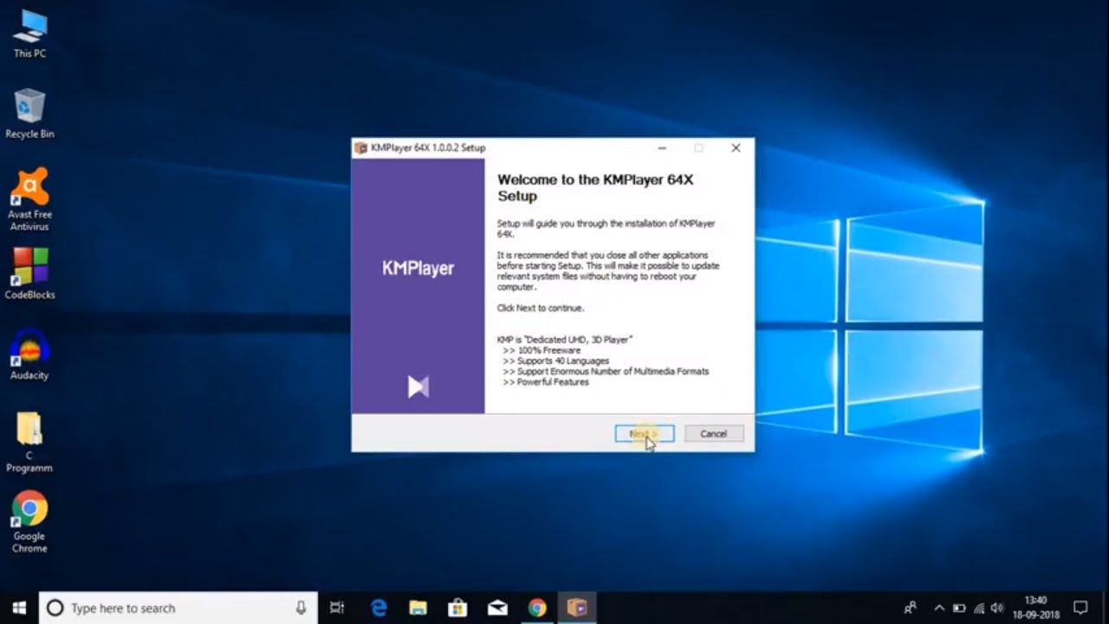Open File Explorer from taskbar
Viewport: 1109px width, 624px height.
pos(418,608)
